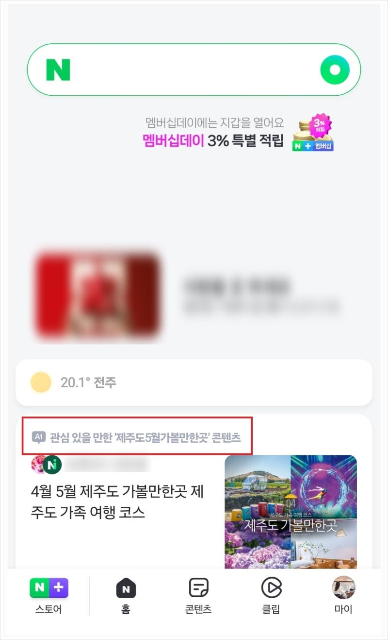Focus the Naver search input field
The image size is (388, 640).
[194, 70]
